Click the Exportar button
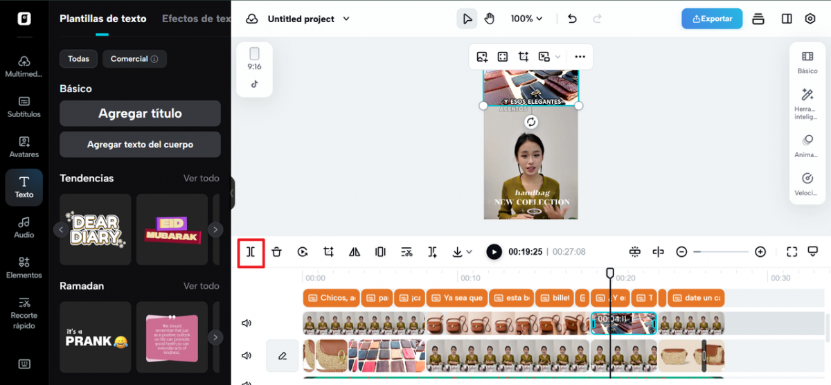831x385 pixels. pyautogui.click(x=712, y=19)
